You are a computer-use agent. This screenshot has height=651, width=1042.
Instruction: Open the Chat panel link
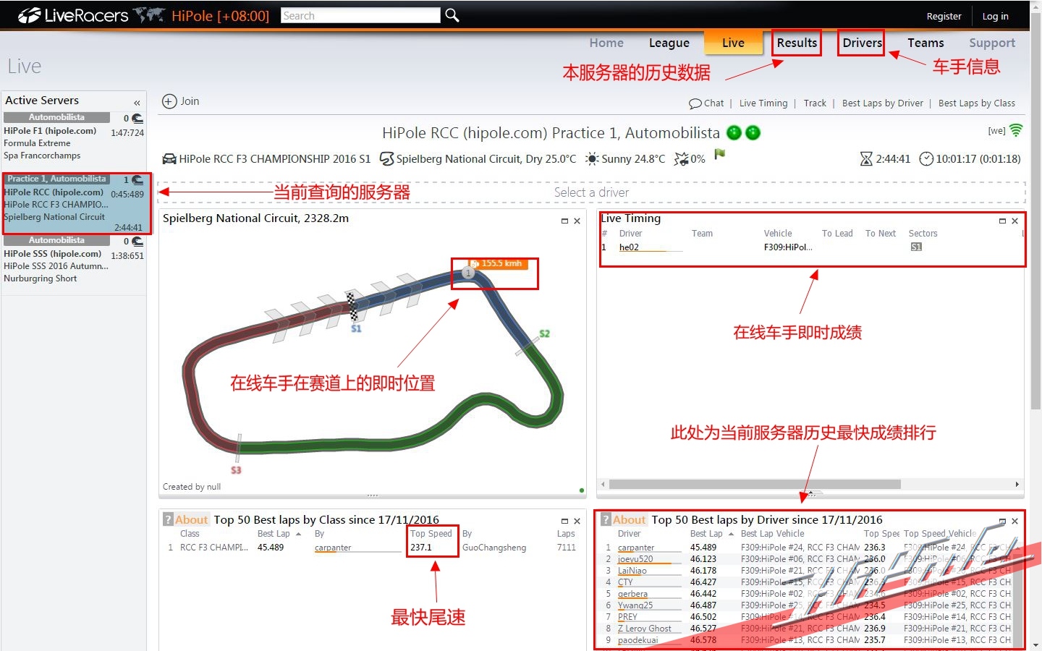click(x=706, y=103)
